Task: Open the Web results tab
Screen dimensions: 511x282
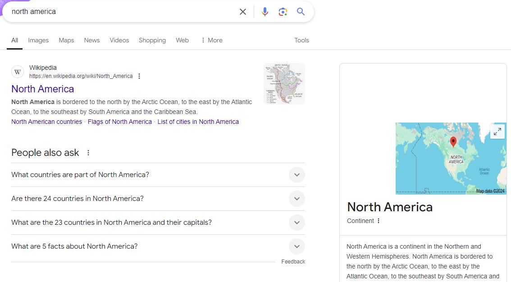Action: [x=182, y=40]
